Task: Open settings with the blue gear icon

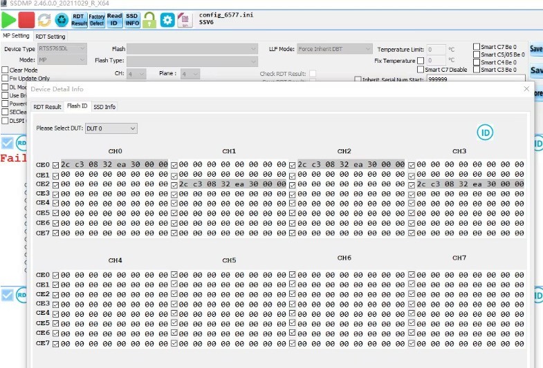Action: [167, 20]
